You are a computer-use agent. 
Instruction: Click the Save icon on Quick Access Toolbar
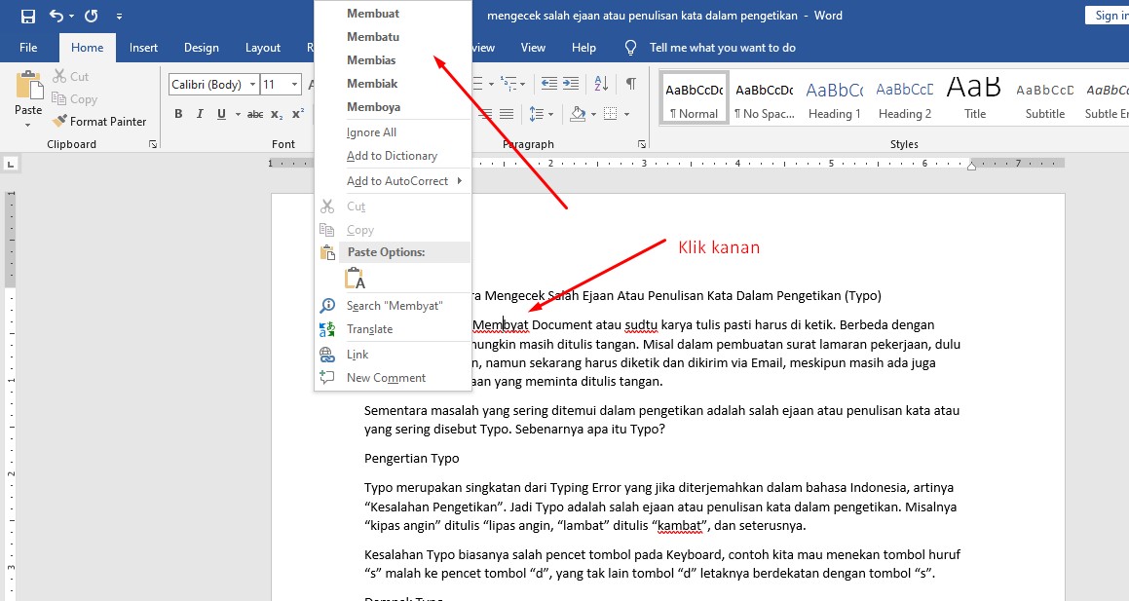(27, 15)
